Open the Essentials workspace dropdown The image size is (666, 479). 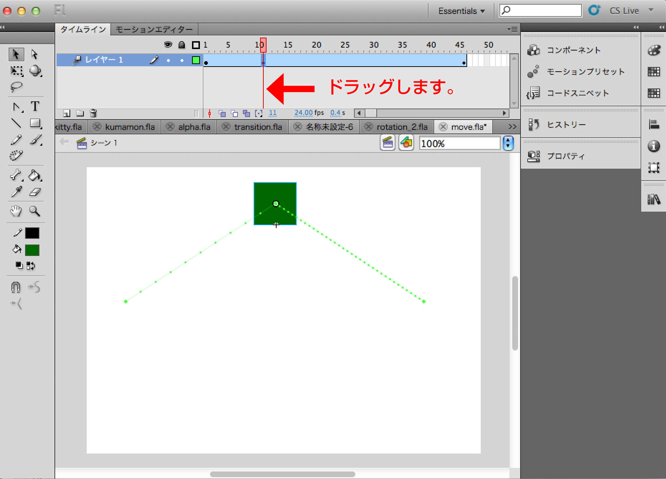pos(461,11)
